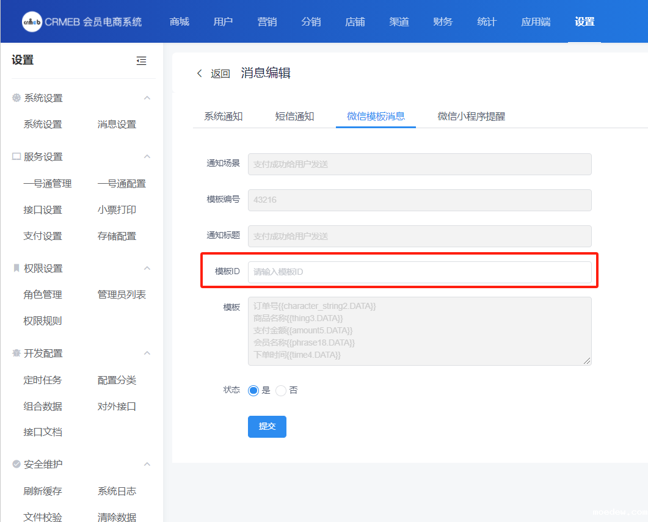Open the 微信小程序提醒 tab
This screenshot has width=648, height=522.
tap(471, 116)
